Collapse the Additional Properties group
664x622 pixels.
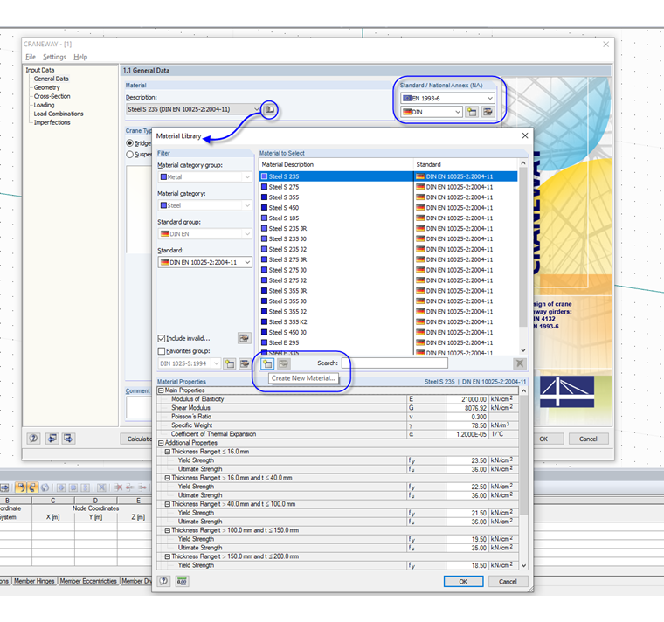[161, 442]
